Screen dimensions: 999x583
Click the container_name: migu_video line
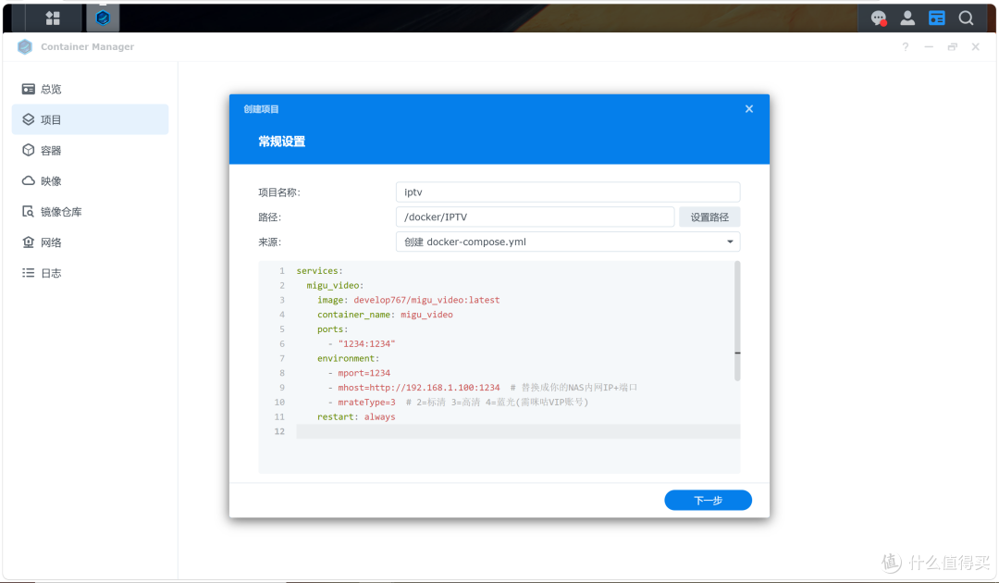point(385,315)
